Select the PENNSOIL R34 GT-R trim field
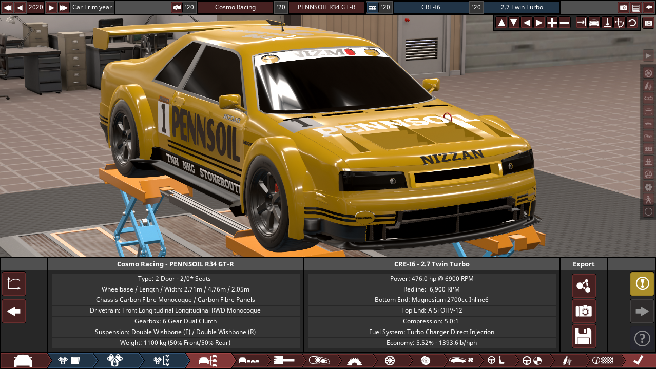The width and height of the screenshot is (656, 369). click(326, 7)
